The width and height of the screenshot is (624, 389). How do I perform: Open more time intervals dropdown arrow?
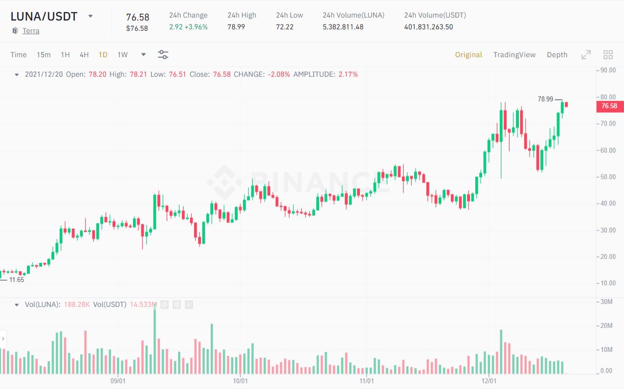point(143,55)
